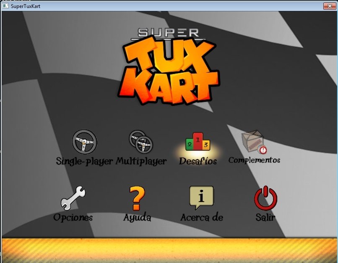The height and width of the screenshot is (263, 338).
Task: Click the Single-player text label
Action: tap(84, 161)
